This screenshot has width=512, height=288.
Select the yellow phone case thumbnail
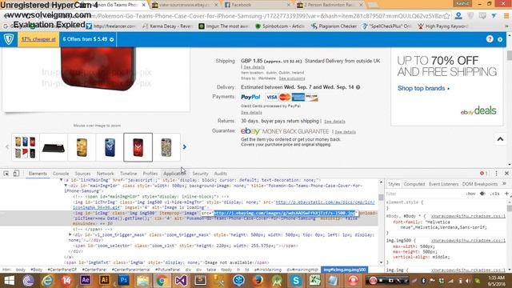(82, 147)
